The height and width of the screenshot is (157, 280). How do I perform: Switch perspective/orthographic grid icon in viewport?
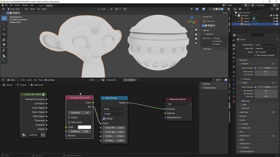coord(196,43)
